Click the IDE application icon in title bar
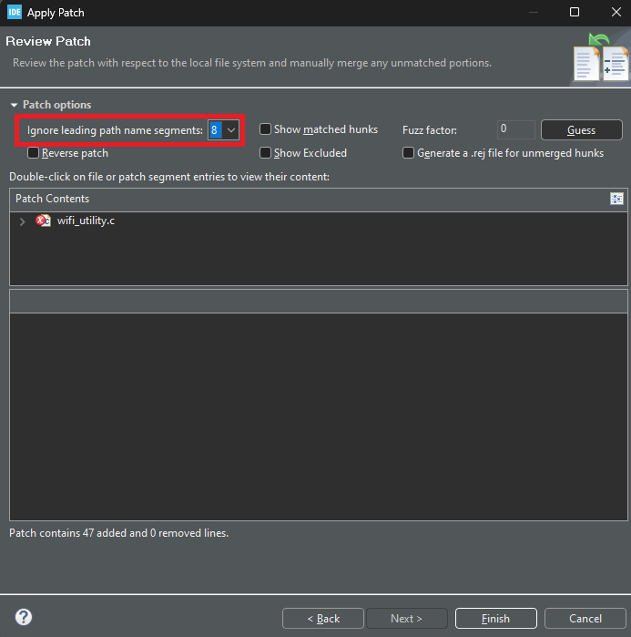 pyautogui.click(x=15, y=12)
